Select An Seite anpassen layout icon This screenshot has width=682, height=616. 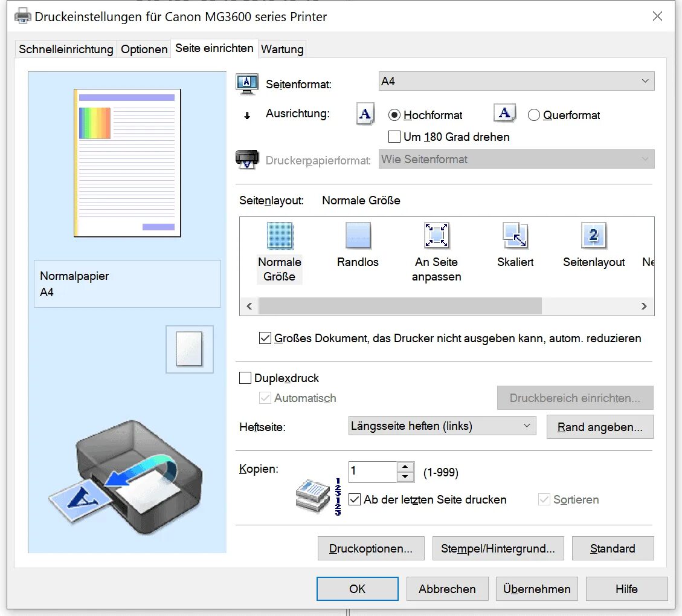(436, 236)
